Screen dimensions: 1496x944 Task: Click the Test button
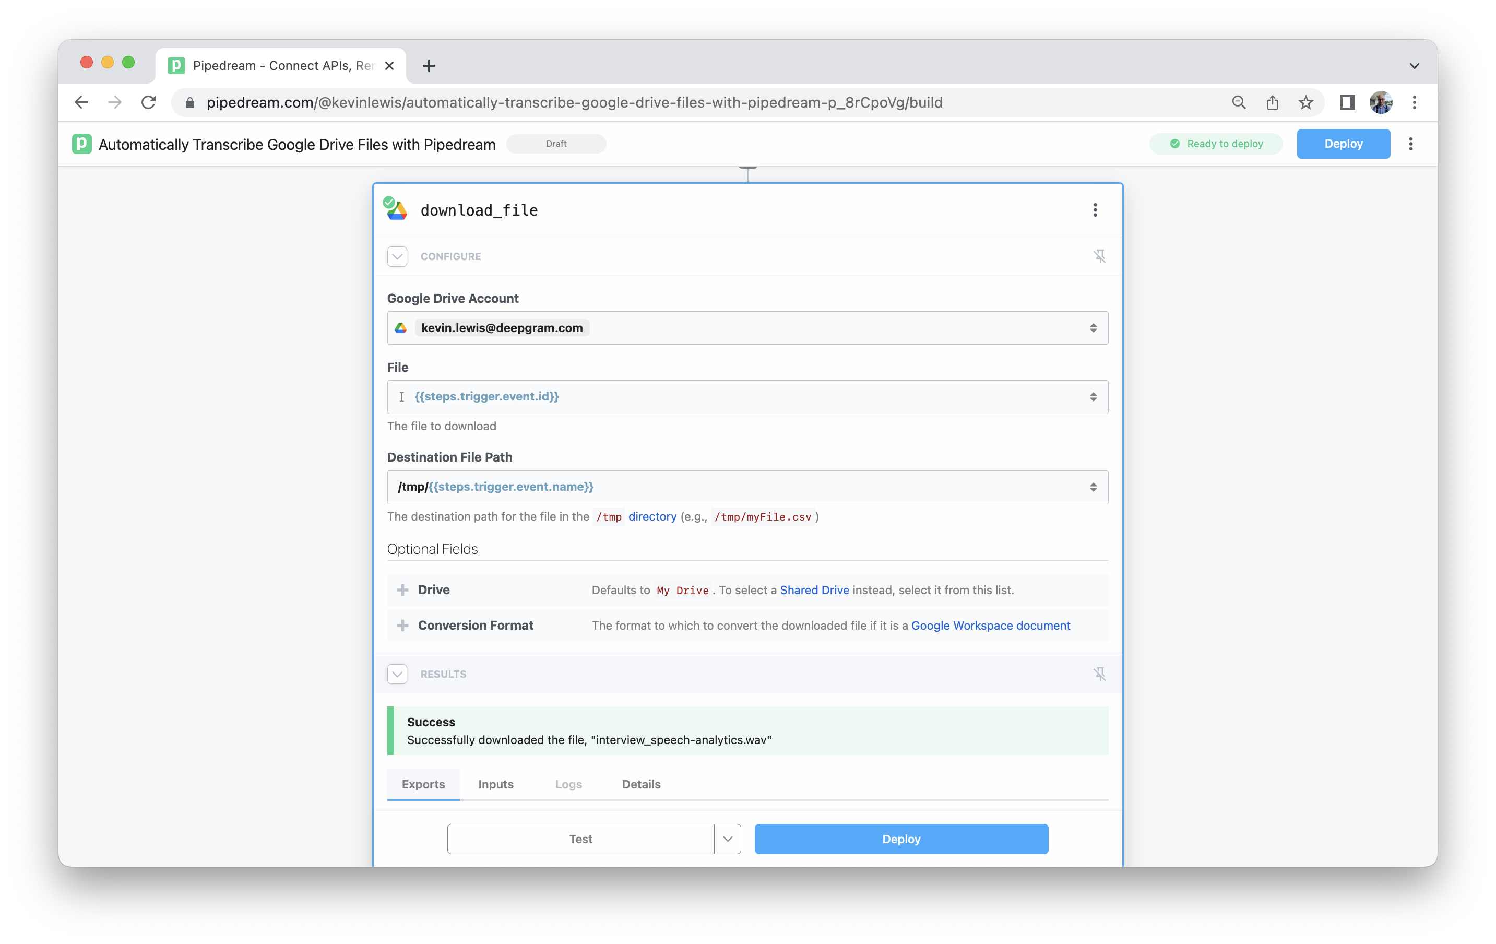coord(580,839)
